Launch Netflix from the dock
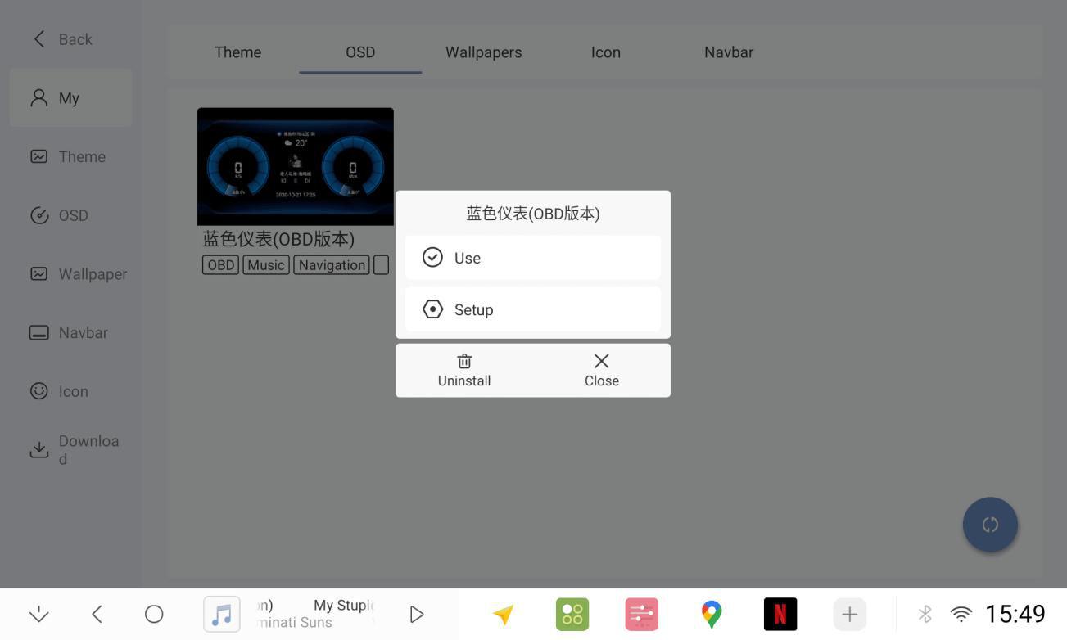The width and height of the screenshot is (1067, 640). pos(780,614)
